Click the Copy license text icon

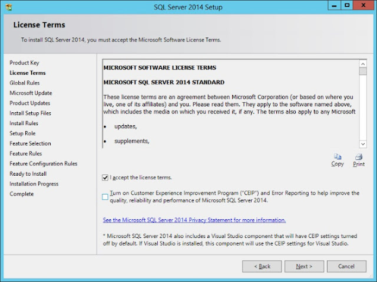(338, 160)
